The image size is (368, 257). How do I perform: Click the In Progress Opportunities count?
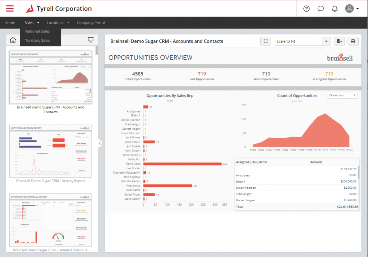(329, 74)
